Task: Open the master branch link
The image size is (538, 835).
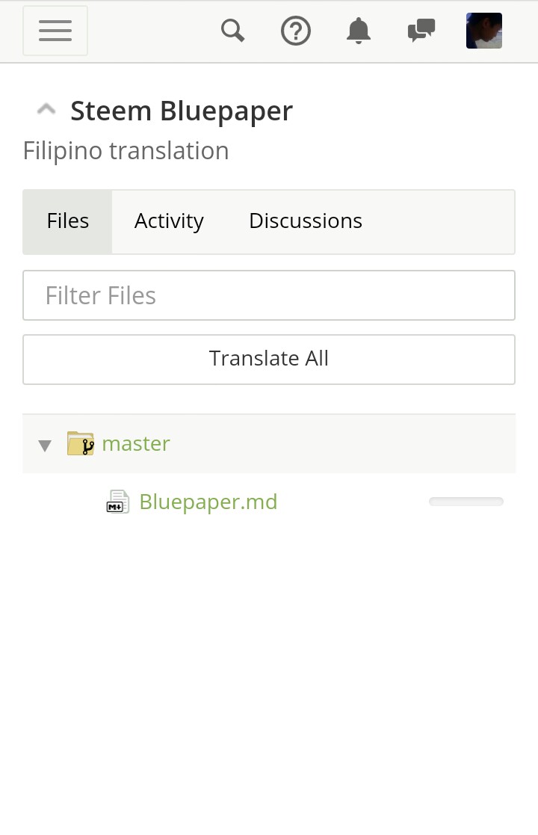Action: pos(136,443)
